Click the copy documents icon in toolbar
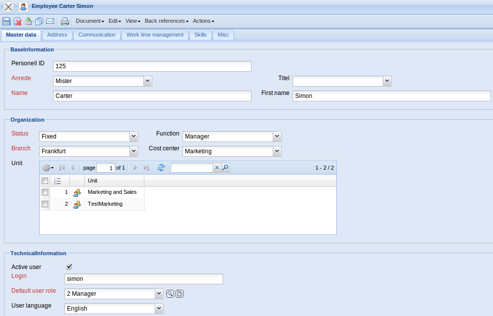Image resolution: width=493 pixels, height=316 pixels. (x=39, y=21)
